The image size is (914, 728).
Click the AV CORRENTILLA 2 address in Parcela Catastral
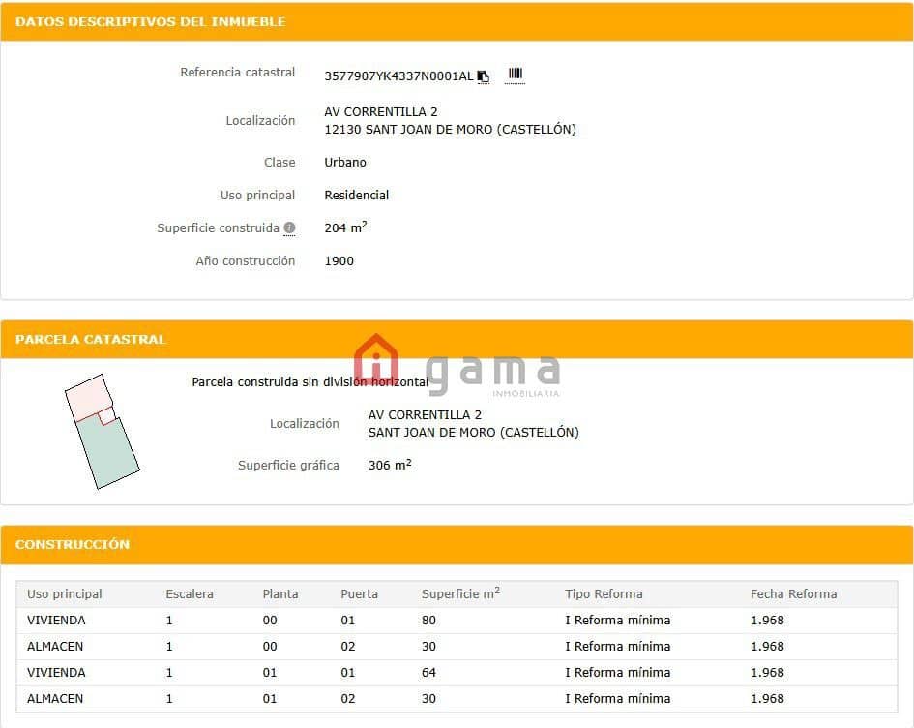pyautogui.click(x=425, y=415)
